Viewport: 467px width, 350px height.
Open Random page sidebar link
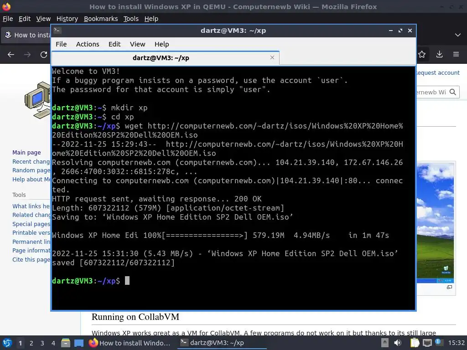pos(31,170)
